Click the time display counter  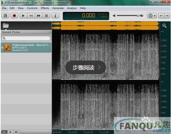tap(86, 16)
